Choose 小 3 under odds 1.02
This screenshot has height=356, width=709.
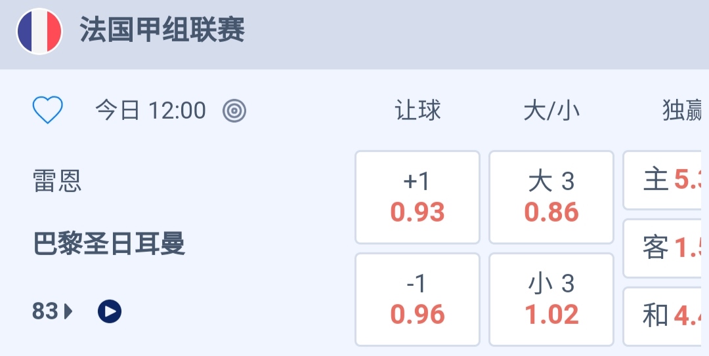point(551,300)
